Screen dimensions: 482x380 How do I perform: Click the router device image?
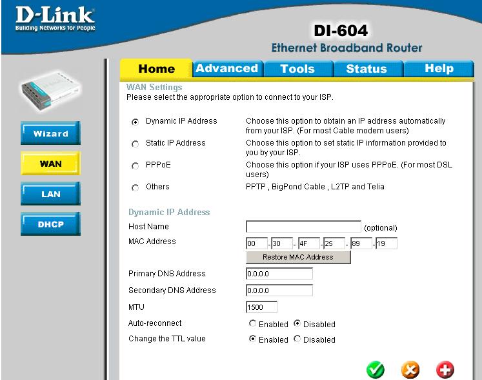click(x=51, y=91)
